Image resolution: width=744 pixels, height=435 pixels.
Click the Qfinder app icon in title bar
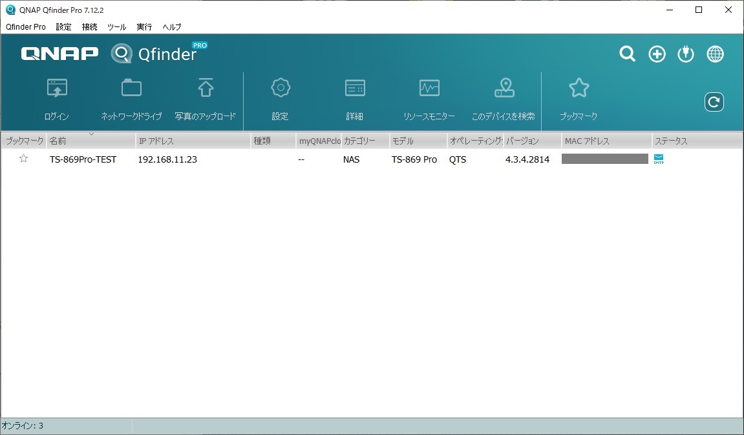tap(10, 10)
